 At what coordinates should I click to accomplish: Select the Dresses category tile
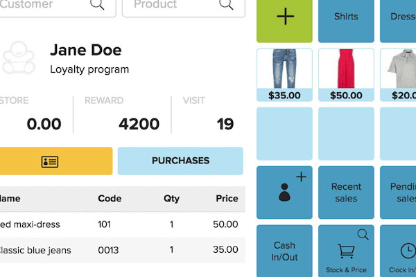398,21
